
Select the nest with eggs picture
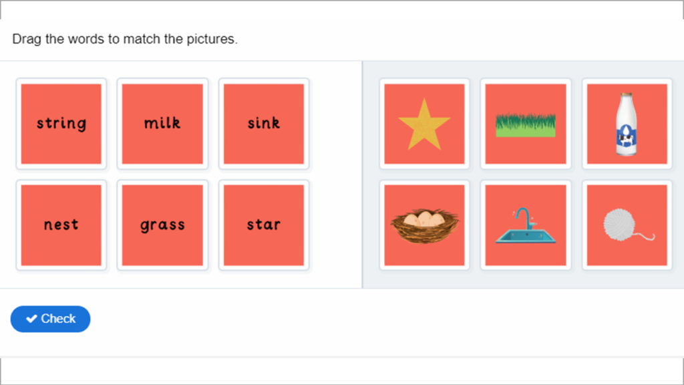click(424, 225)
